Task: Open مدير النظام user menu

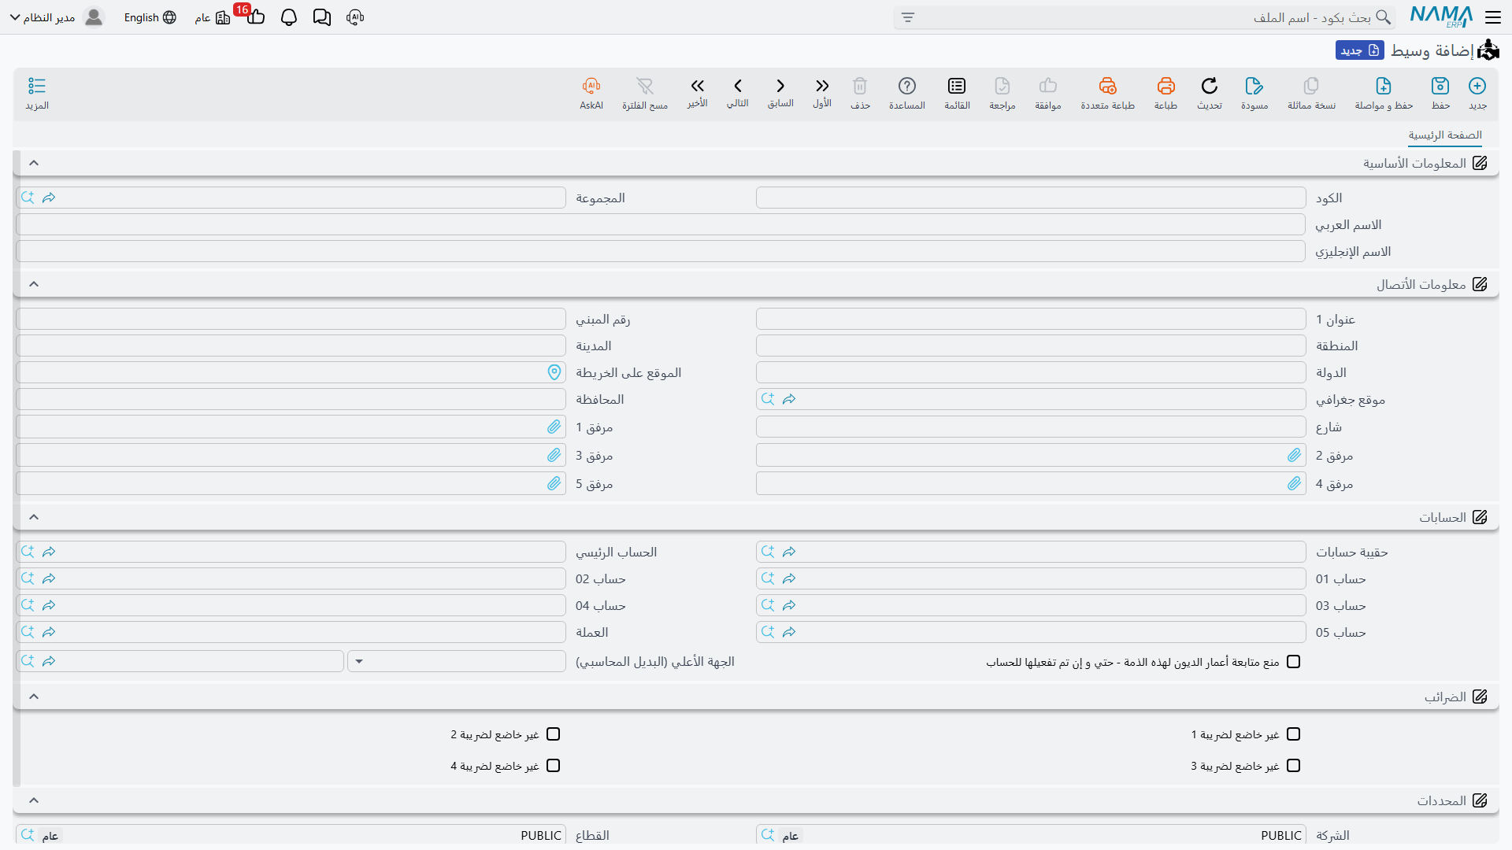Action: [57, 17]
